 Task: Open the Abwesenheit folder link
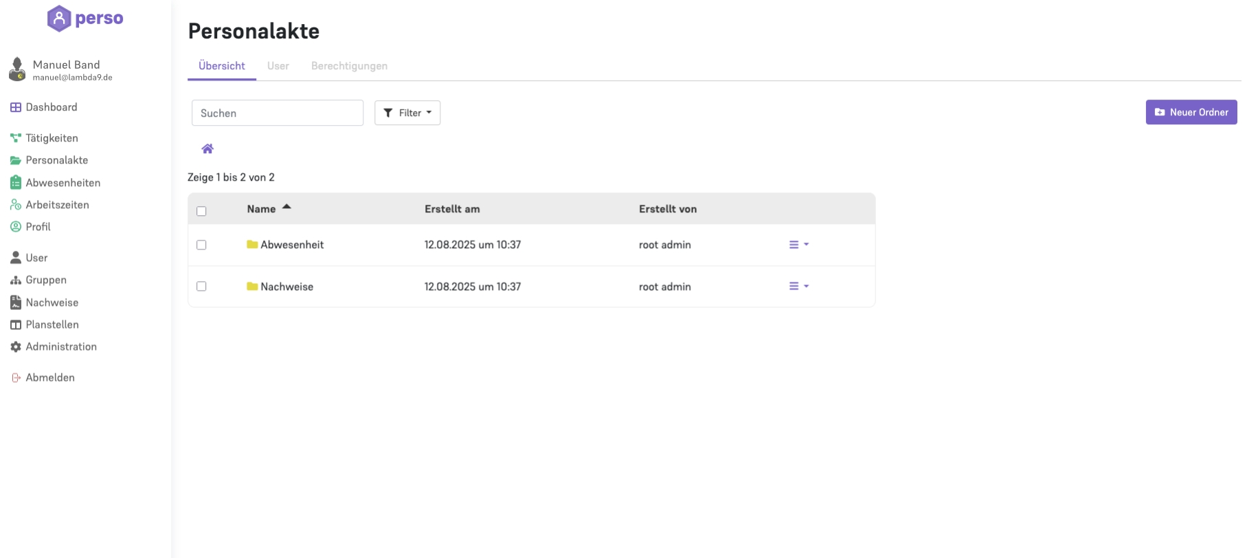click(292, 245)
